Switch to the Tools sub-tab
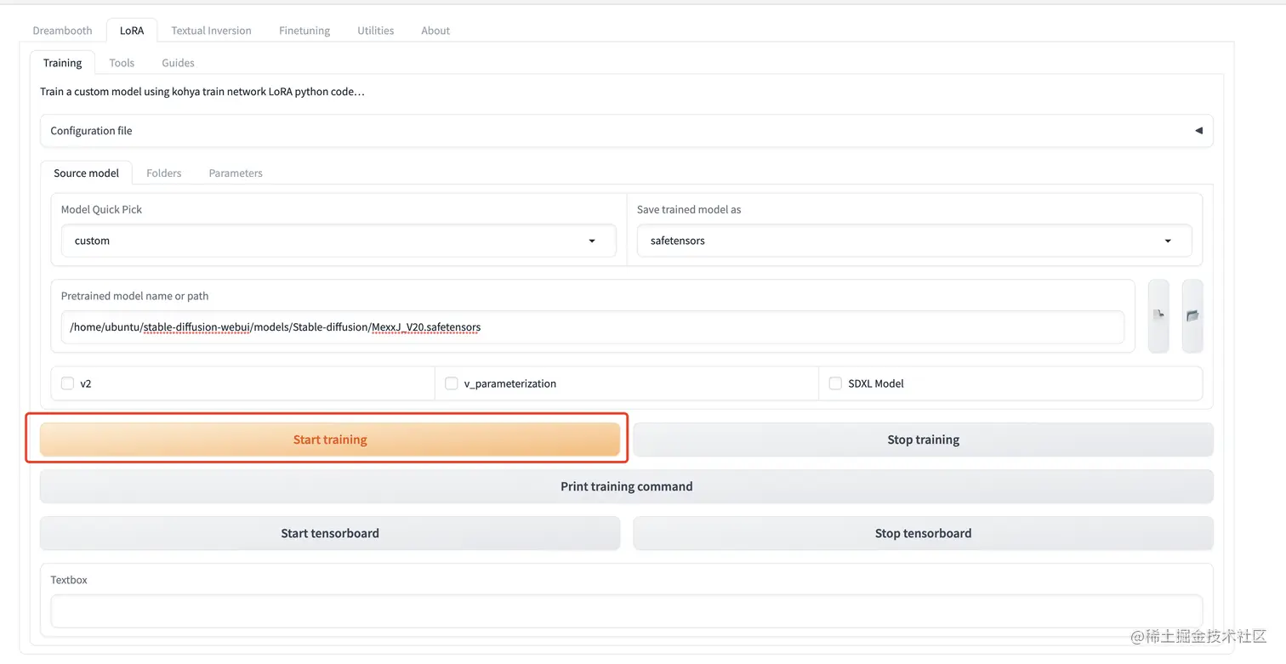Screen dimensions: 1286x664 [x=122, y=63]
